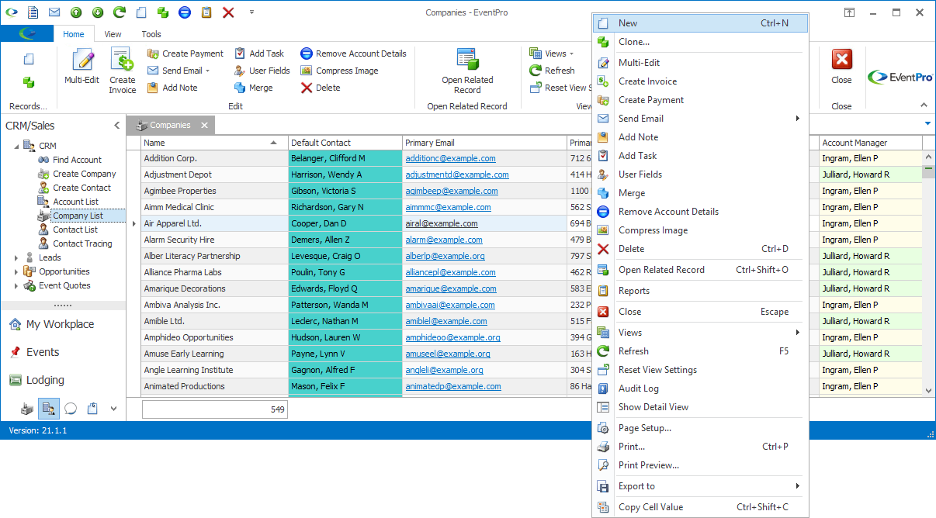Click Add Note in the ribbon
The height and width of the screenshot is (518, 936).
pyautogui.click(x=172, y=88)
